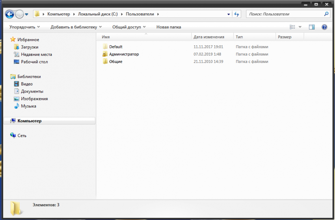Click the Forward navigation arrow button
The height and width of the screenshot is (220, 335).
pyautogui.click(x=19, y=14)
